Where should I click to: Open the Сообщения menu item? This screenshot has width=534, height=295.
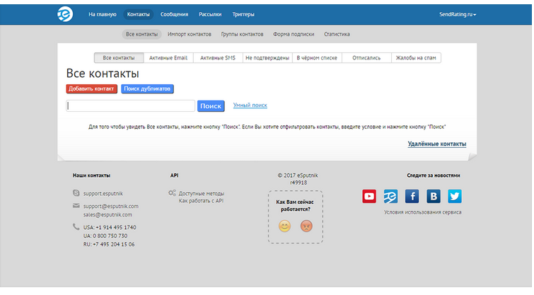(x=174, y=14)
